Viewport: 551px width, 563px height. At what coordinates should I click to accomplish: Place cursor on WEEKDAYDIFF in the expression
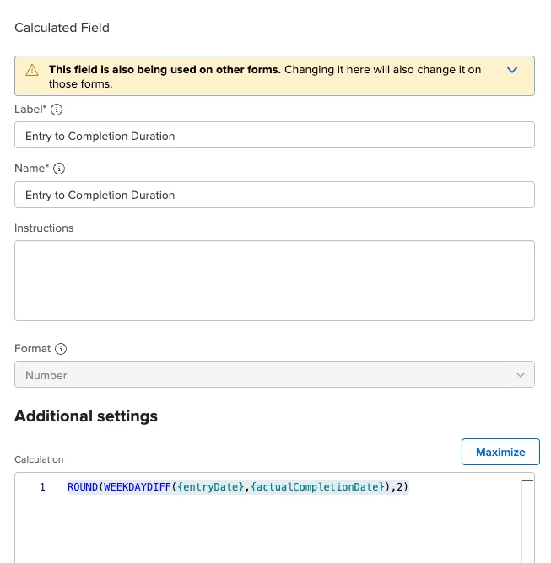pyautogui.click(x=137, y=487)
